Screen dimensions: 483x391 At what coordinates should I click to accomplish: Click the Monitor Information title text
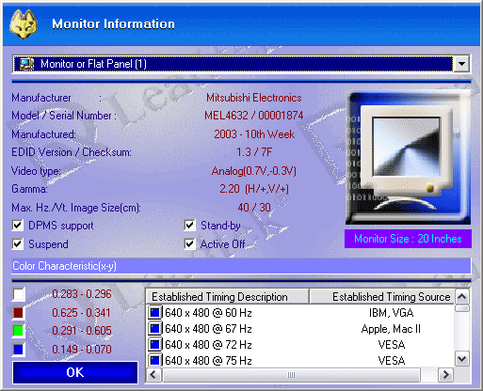pyautogui.click(x=113, y=24)
